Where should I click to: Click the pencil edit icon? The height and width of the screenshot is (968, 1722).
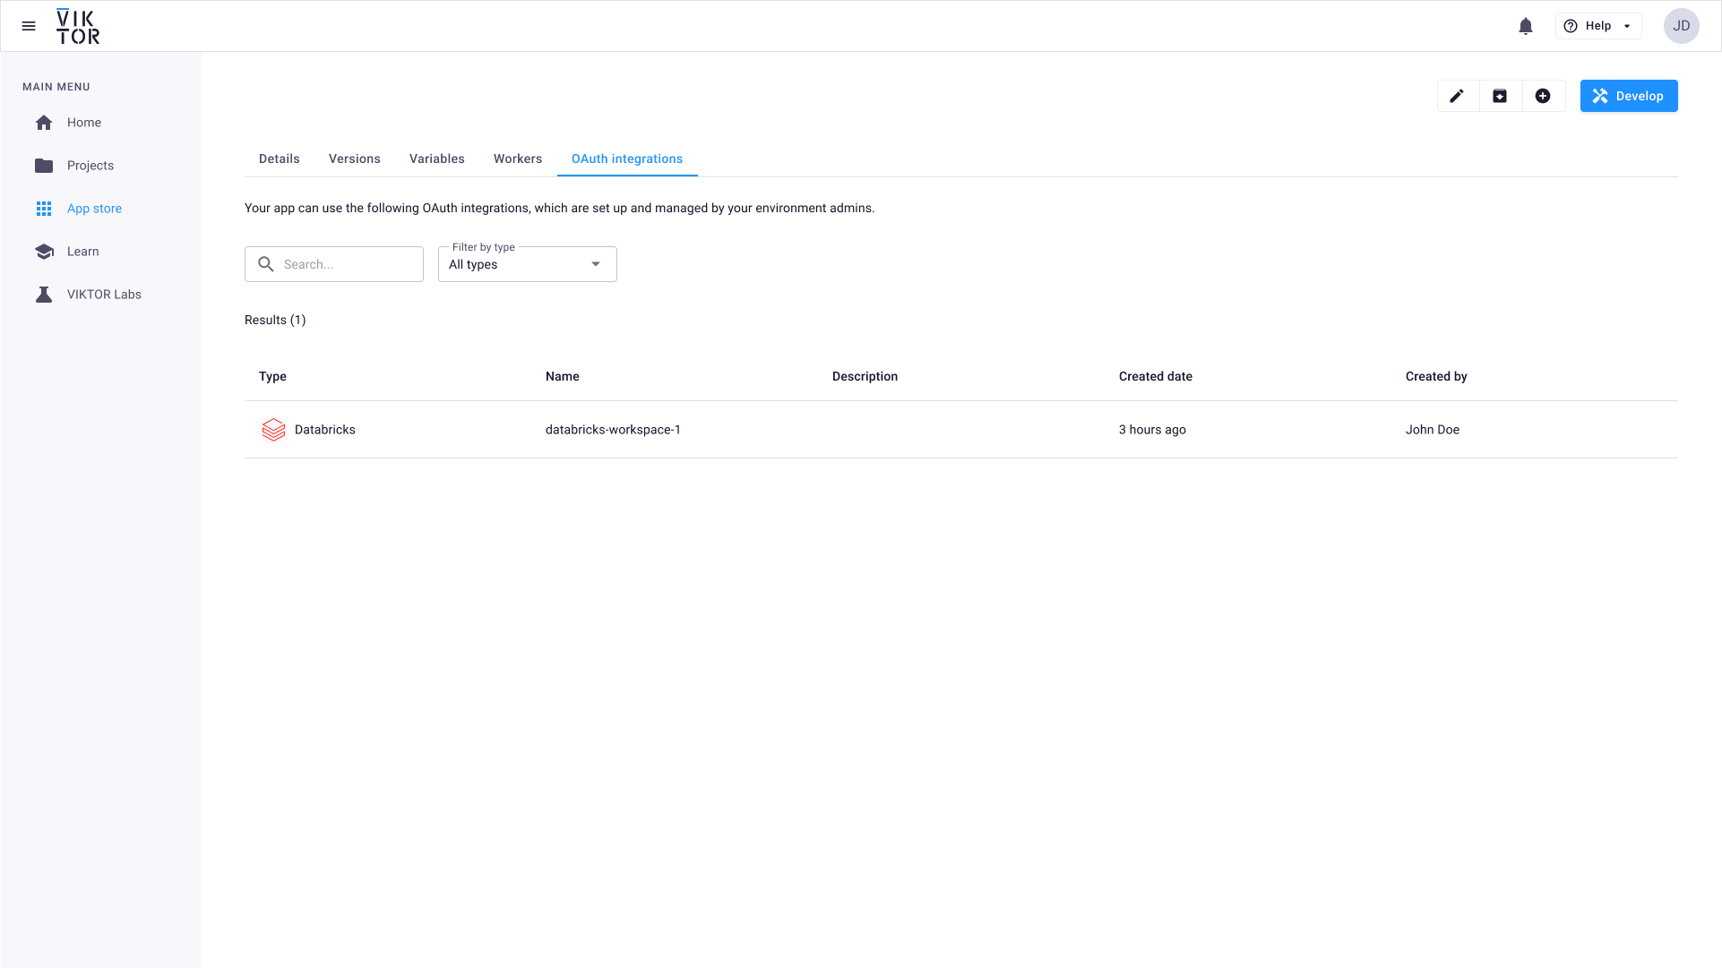(1457, 96)
